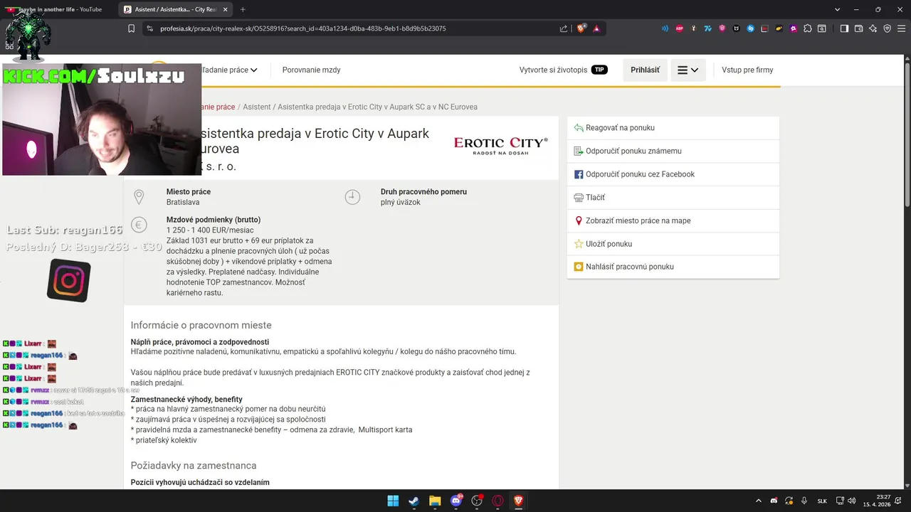
Task: Click the Erotic City company logo
Action: pos(501,146)
